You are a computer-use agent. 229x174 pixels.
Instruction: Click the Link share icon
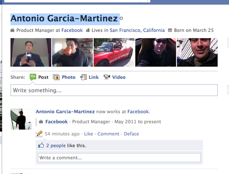tap(83, 77)
